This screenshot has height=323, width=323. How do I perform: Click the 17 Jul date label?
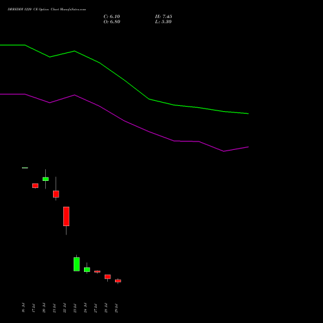coord(34,307)
